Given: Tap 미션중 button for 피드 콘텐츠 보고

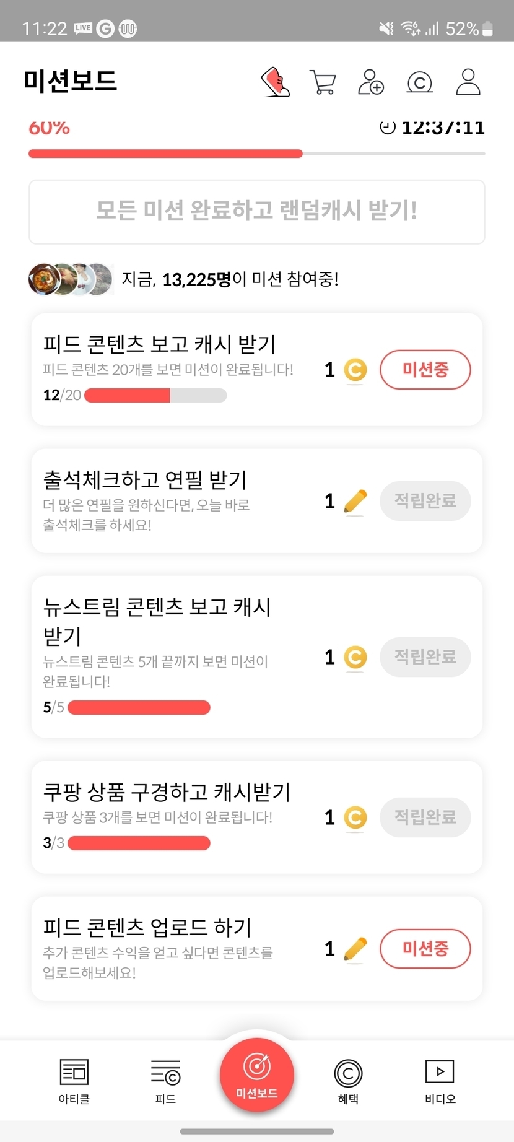Looking at the screenshot, I should point(425,370).
